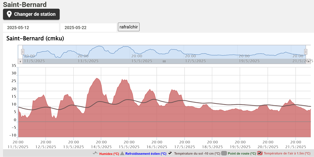The height and width of the screenshot is (157, 314).
Task: Click the navigator scrollbar center grip
Action: click(164, 61)
